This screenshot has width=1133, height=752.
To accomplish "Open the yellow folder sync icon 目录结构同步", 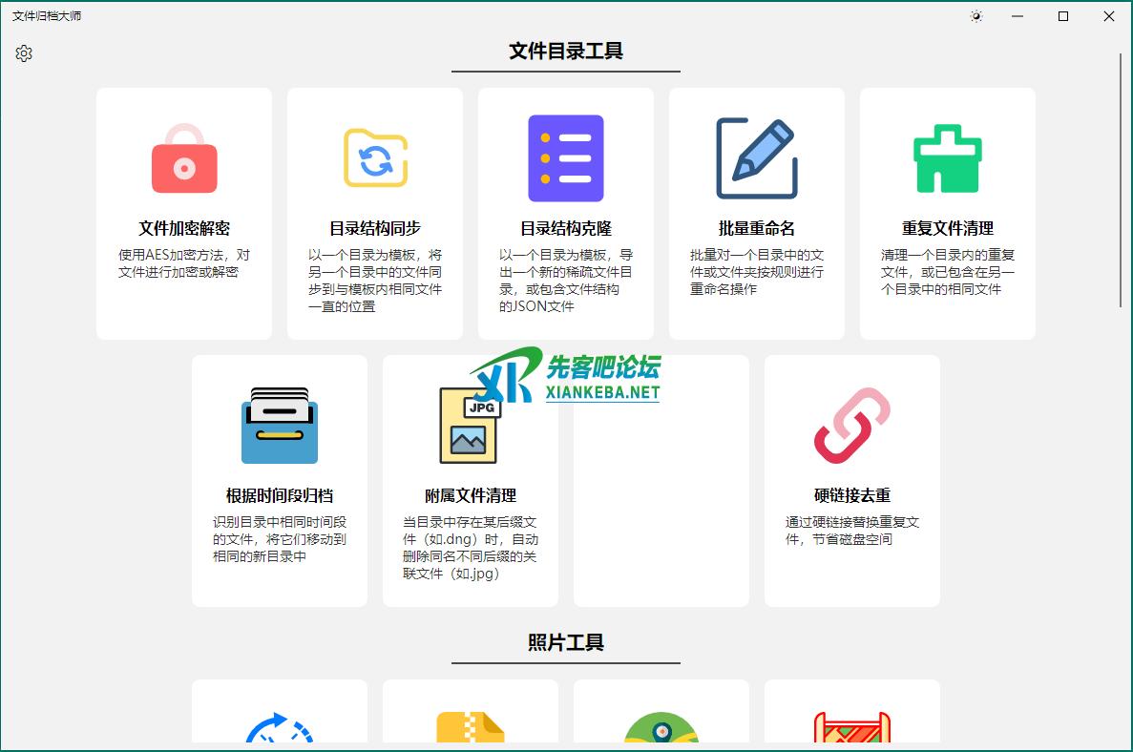I will 375,158.
